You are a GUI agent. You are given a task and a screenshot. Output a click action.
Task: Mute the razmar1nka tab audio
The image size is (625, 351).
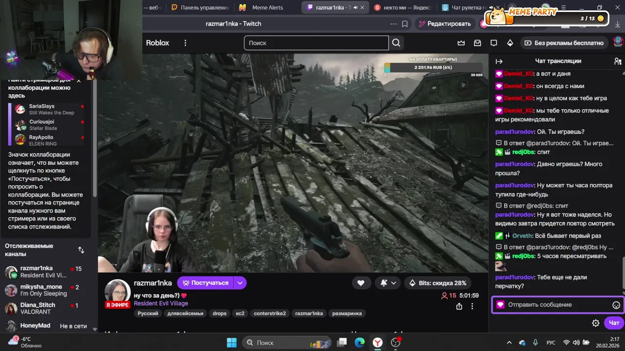tap(355, 7)
